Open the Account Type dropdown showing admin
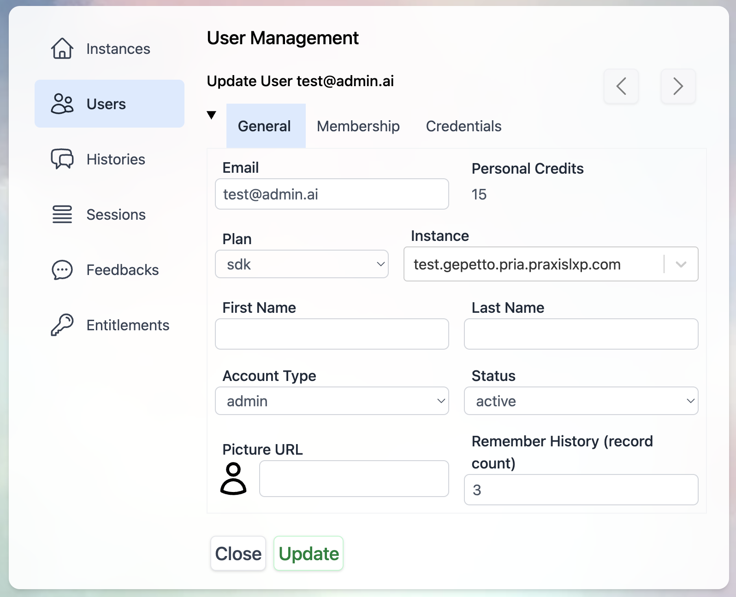Image resolution: width=736 pixels, height=597 pixels. 332,401
